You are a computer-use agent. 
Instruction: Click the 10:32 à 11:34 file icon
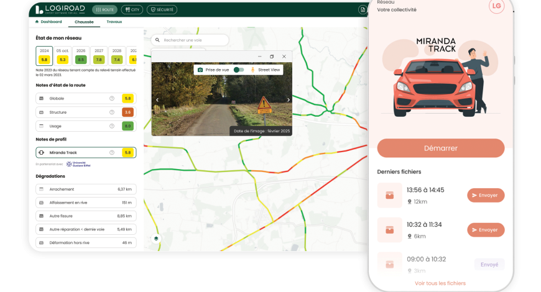point(389,230)
